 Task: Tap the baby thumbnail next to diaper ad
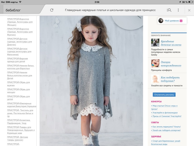155,79
